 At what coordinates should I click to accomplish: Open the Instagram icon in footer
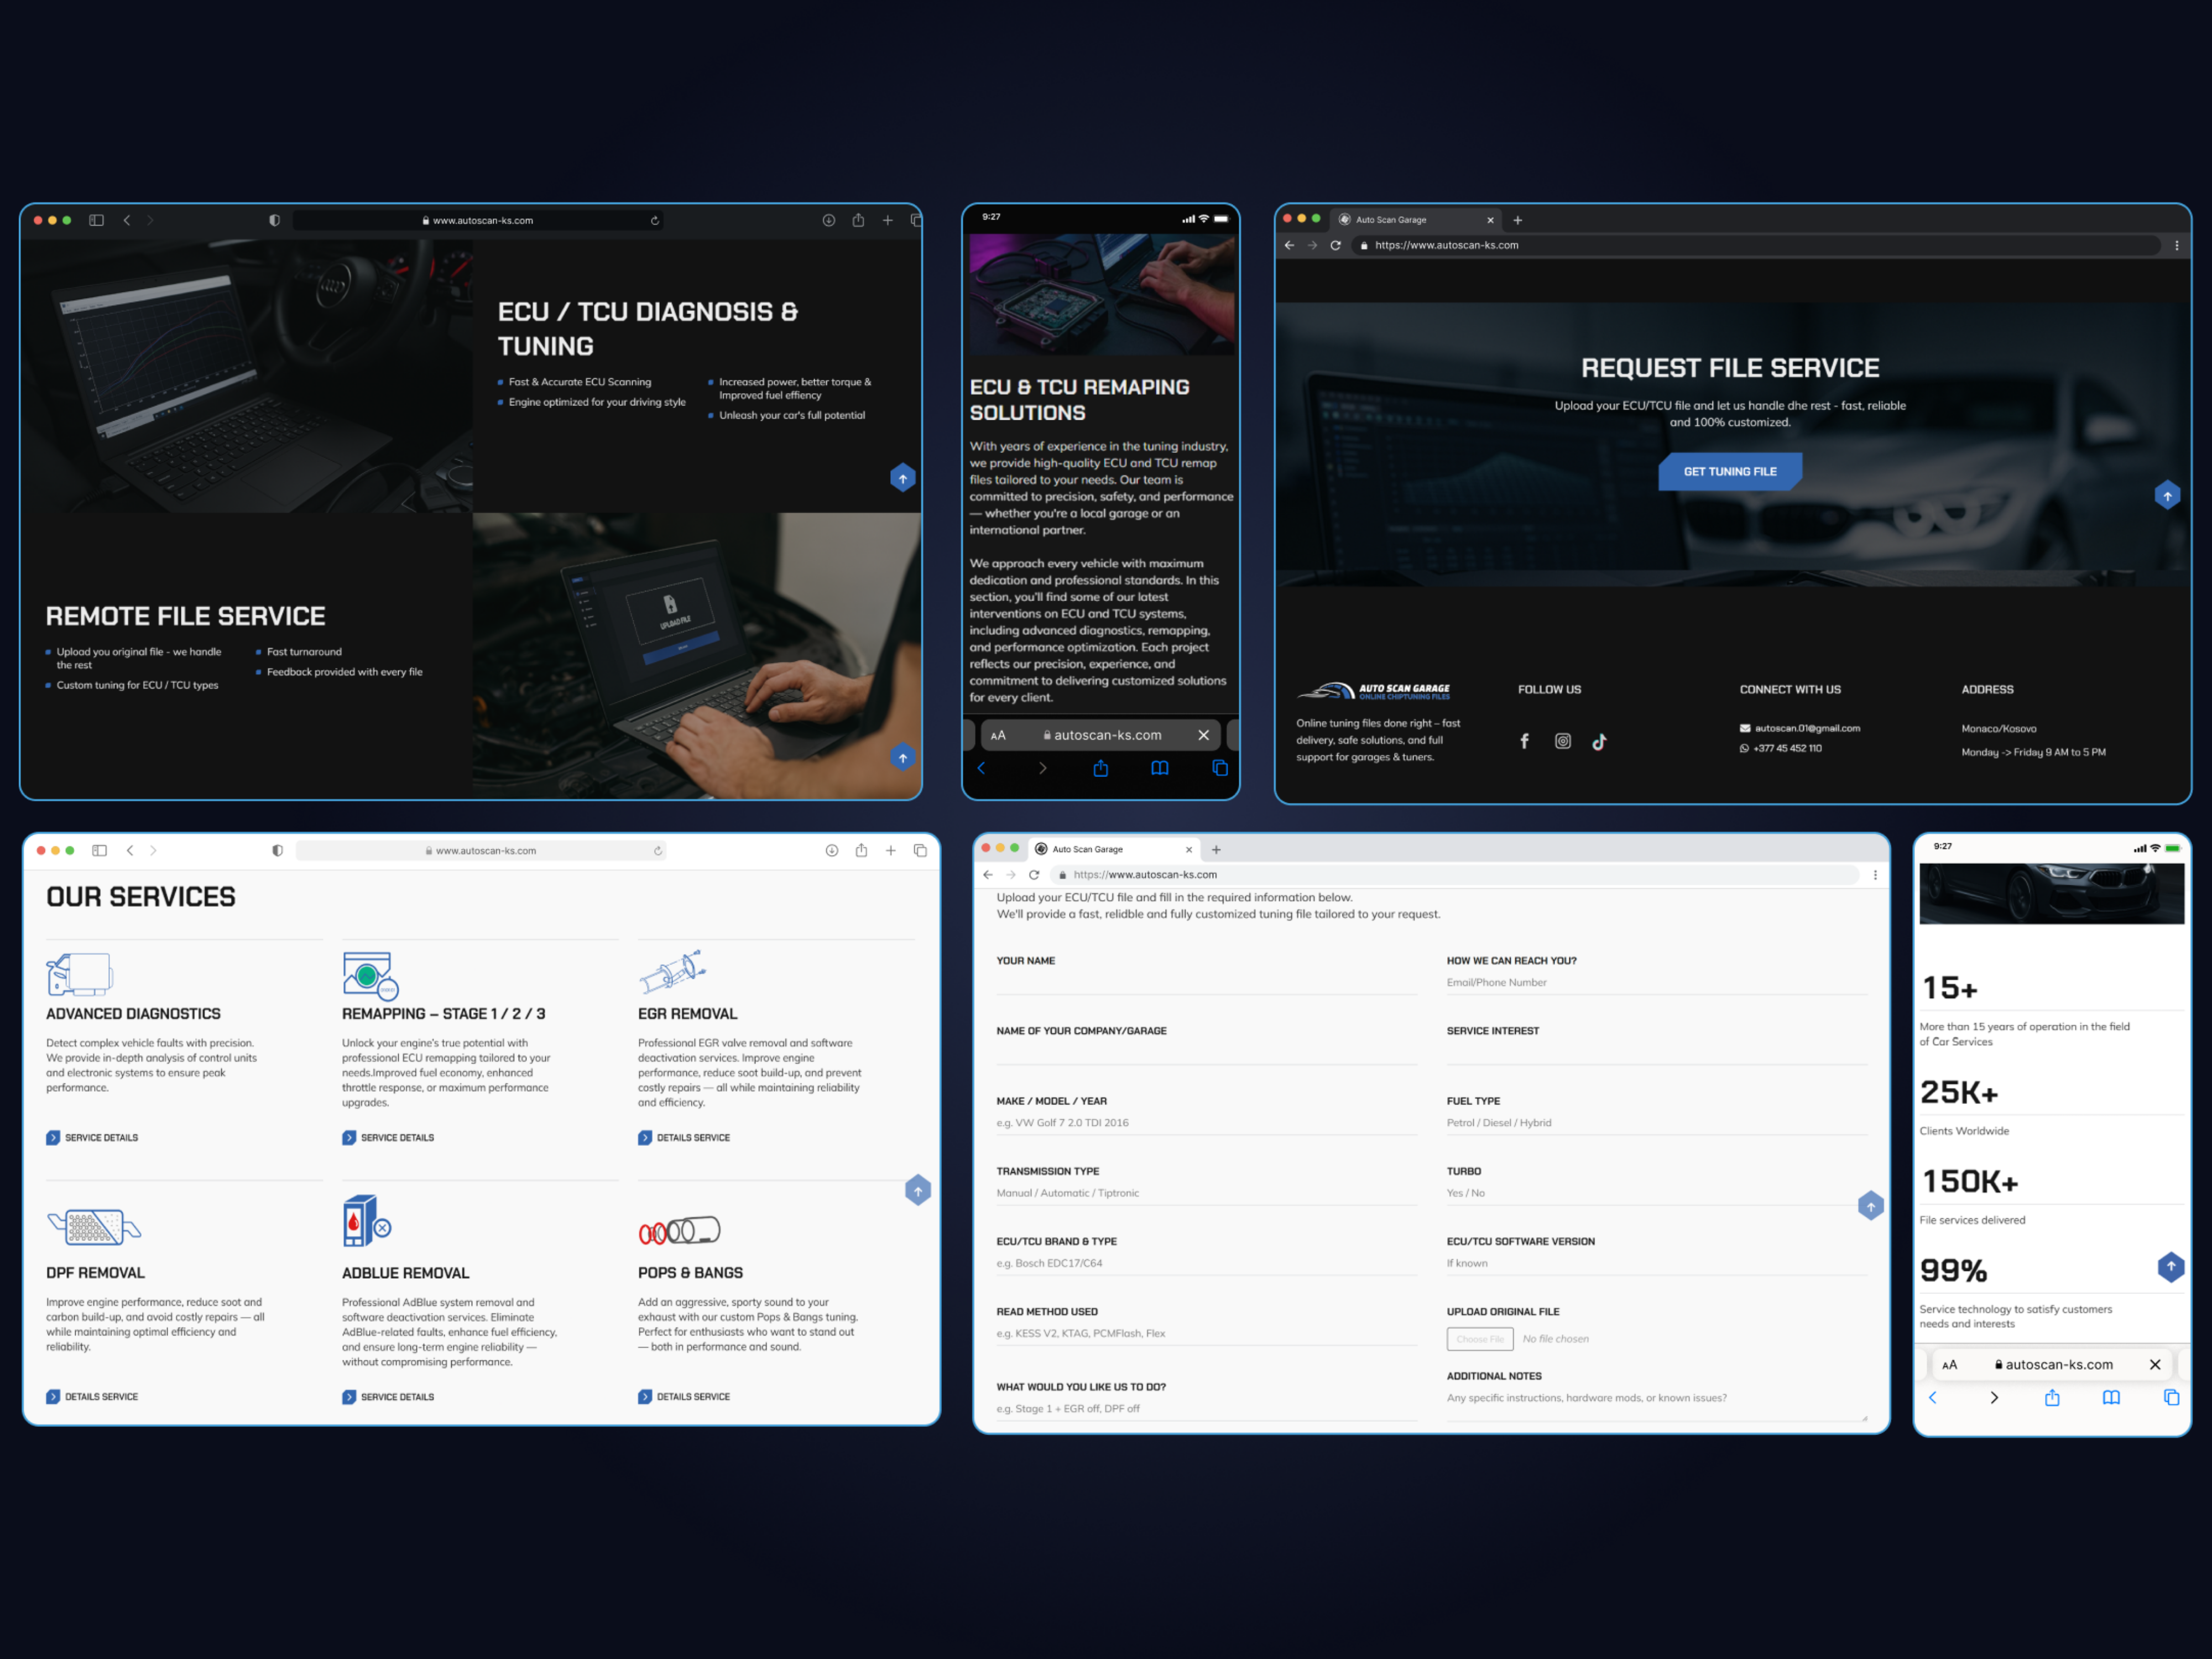1562,741
